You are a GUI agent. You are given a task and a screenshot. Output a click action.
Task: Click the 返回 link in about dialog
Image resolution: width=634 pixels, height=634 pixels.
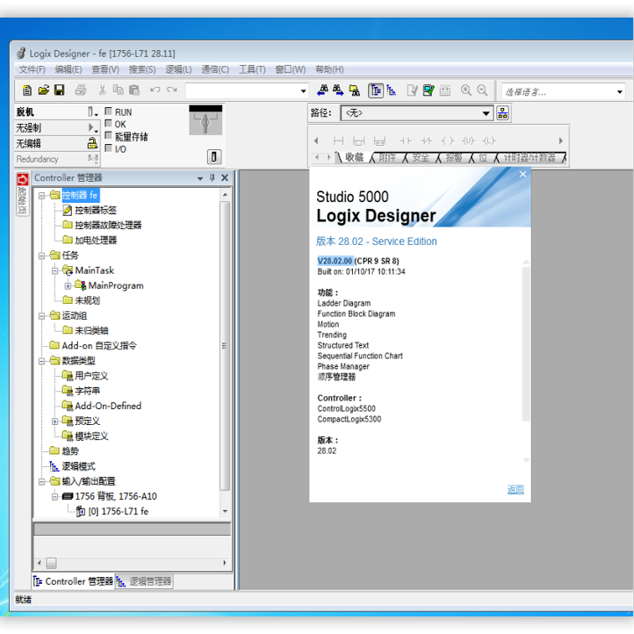coord(515,490)
